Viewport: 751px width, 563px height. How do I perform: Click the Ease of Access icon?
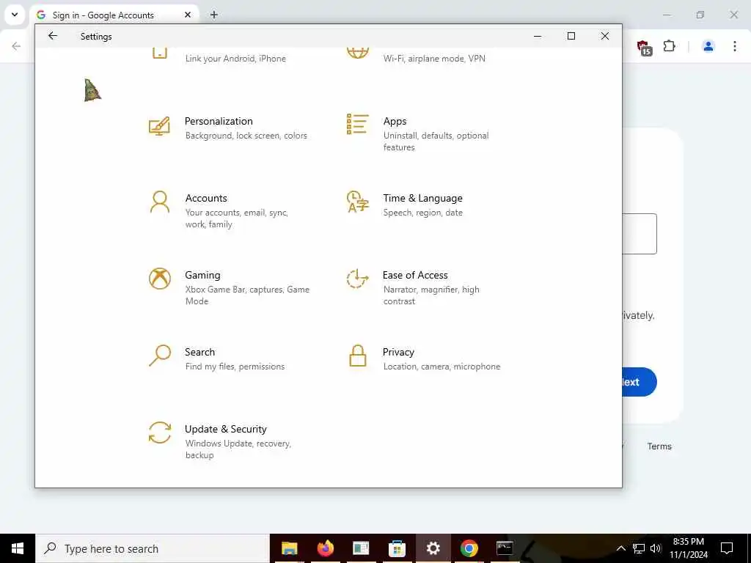(x=357, y=279)
